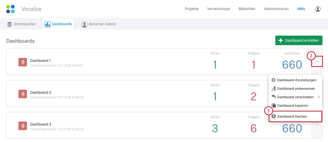Expand the Dashboard 1 options chevron
Image resolution: width=328 pixels, height=142 pixels.
[x=317, y=62]
